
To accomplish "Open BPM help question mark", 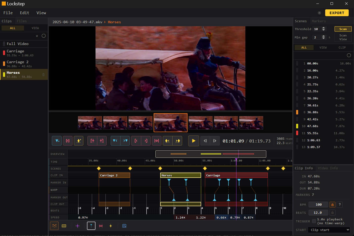I will tap(340, 205).
